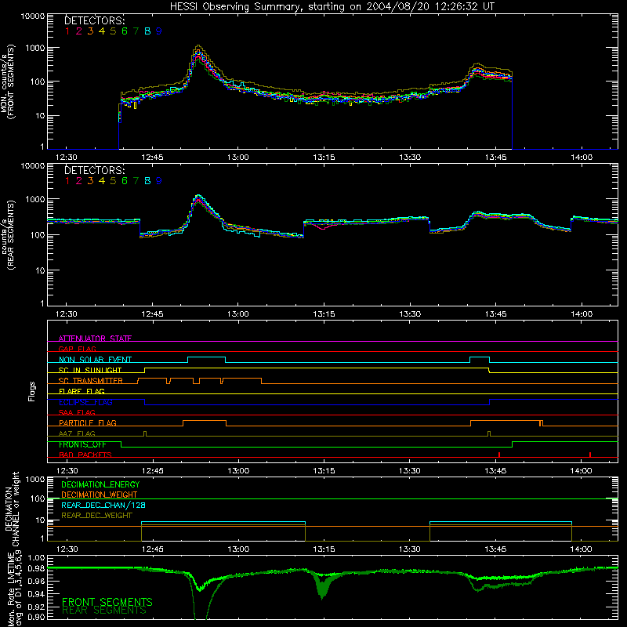Image resolution: width=627 pixels, height=627 pixels.
Task: Click 14:00 tick under the flags plot
Action: (582, 471)
